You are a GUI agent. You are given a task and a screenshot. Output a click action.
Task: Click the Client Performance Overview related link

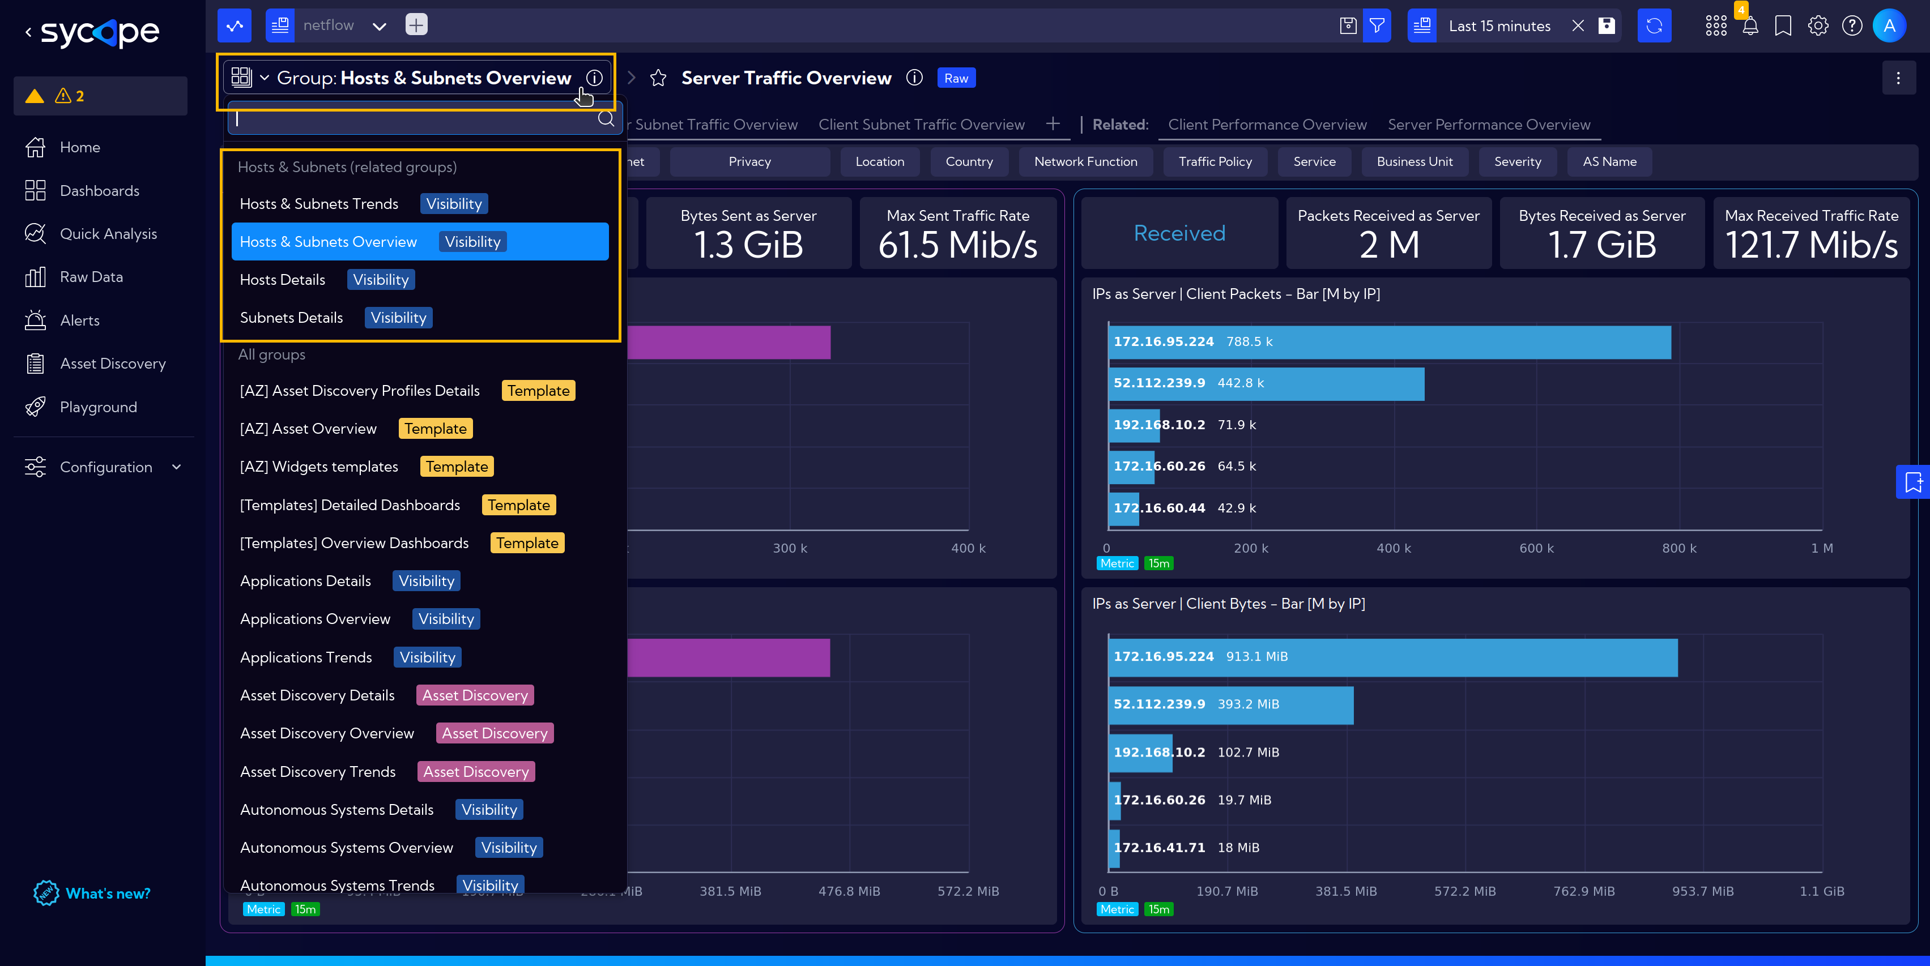[x=1267, y=125]
